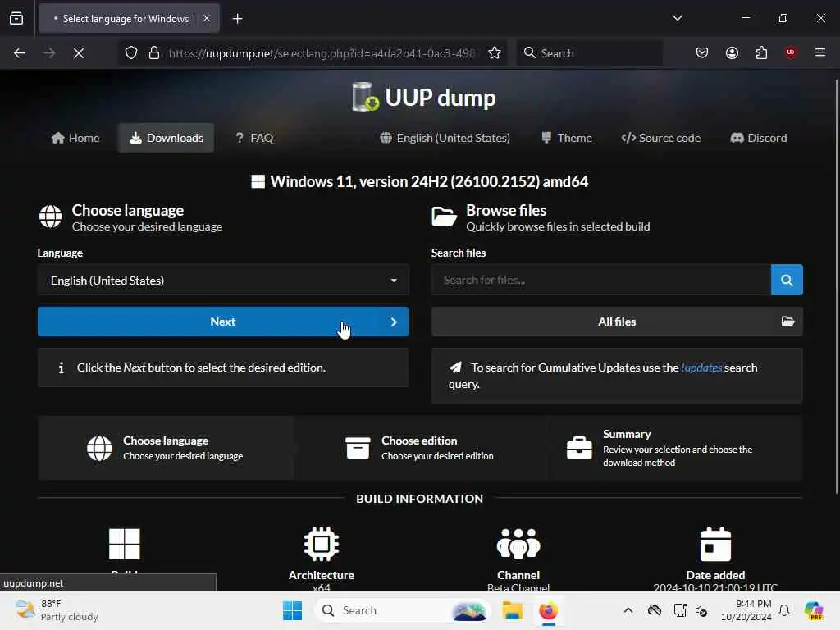Open the Firefox View tab overview icon
Image resolution: width=840 pixels, height=630 pixels.
pos(16,18)
